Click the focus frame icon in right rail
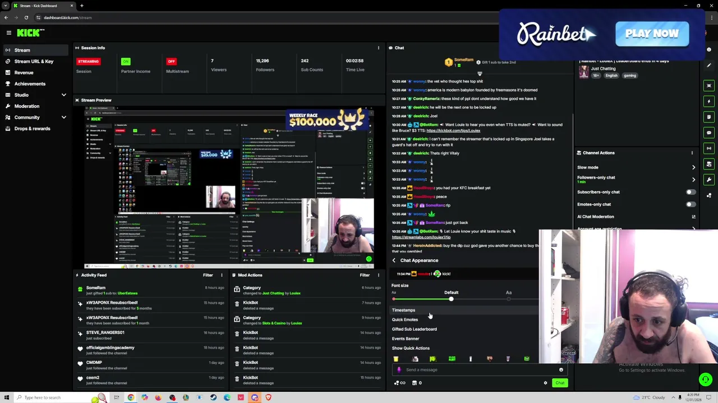This screenshot has width=718, height=403. click(x=709, y=86)
